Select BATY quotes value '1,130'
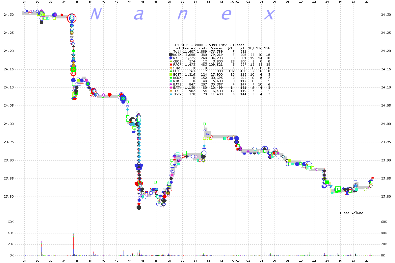The image size is (395, 263). coord(190,87)
